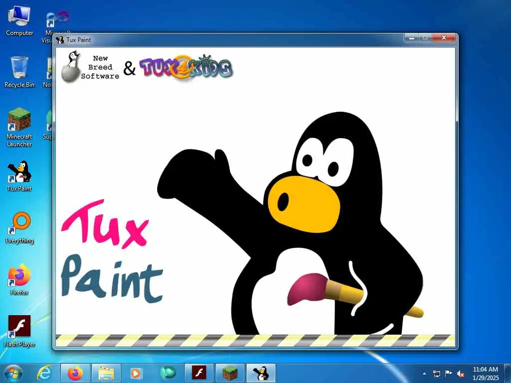Open the media player taskbar icon
This screenshot has height=383, width=511.
point(136,373)
